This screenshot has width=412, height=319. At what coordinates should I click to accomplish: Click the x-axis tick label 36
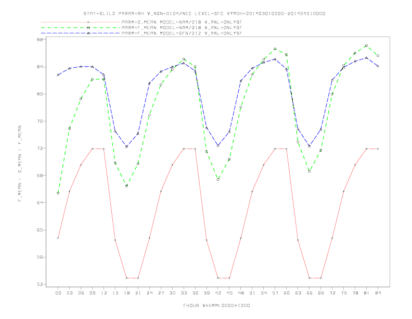195,293
